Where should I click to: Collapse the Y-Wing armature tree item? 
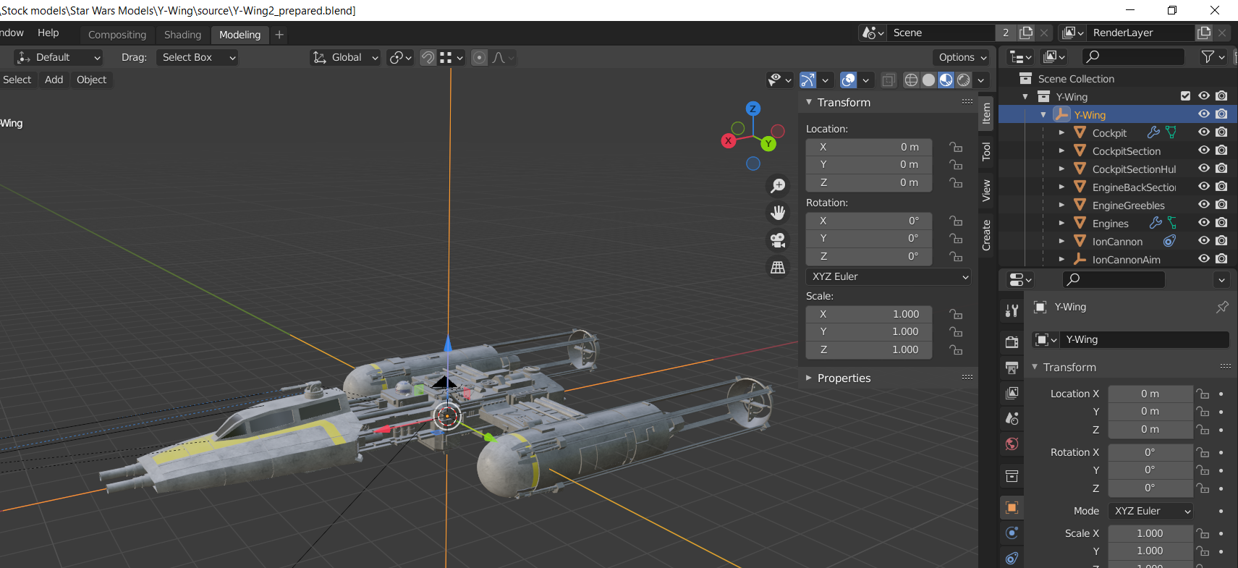tap(1043, 114)
